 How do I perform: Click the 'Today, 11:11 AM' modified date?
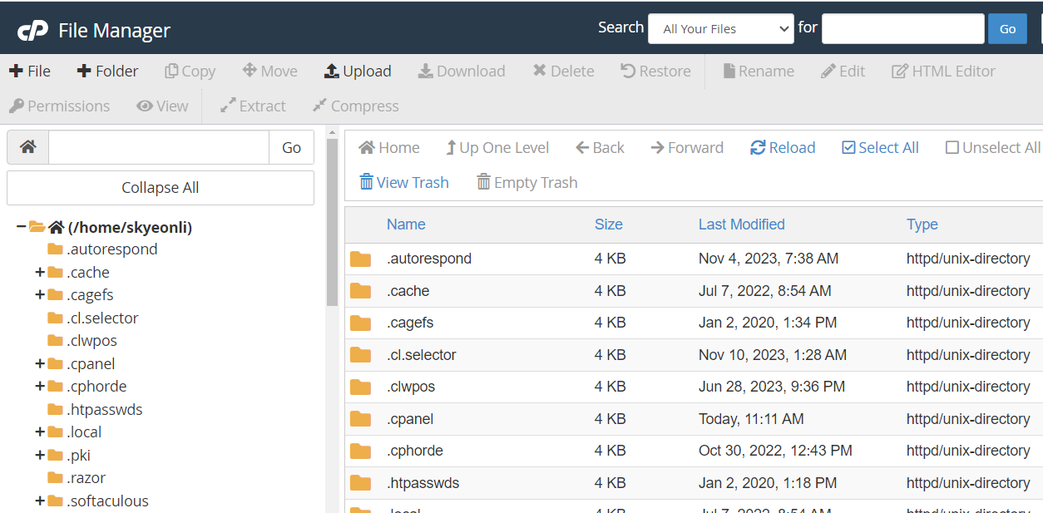coord(751,419)
